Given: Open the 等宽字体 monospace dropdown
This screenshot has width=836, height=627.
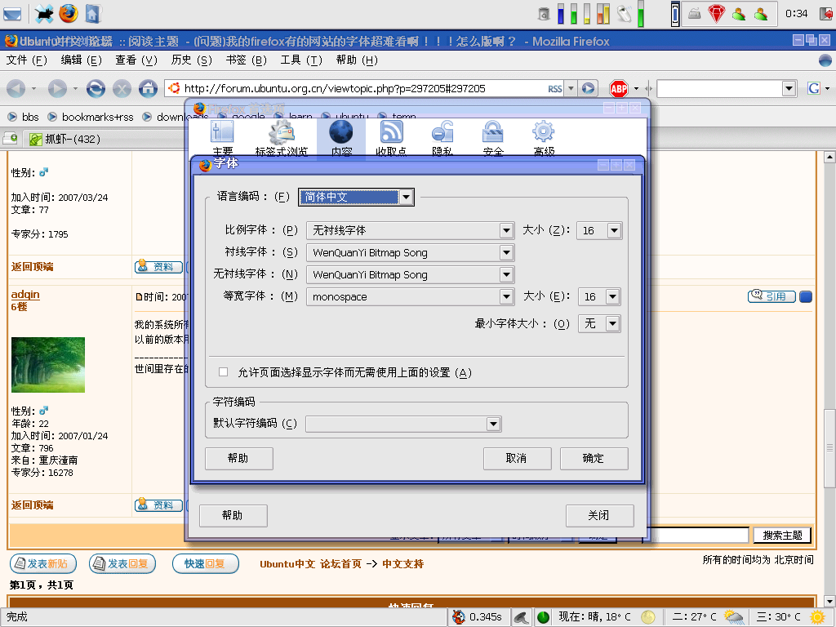Looking at the screenshot, I should [x=410, y=296].
